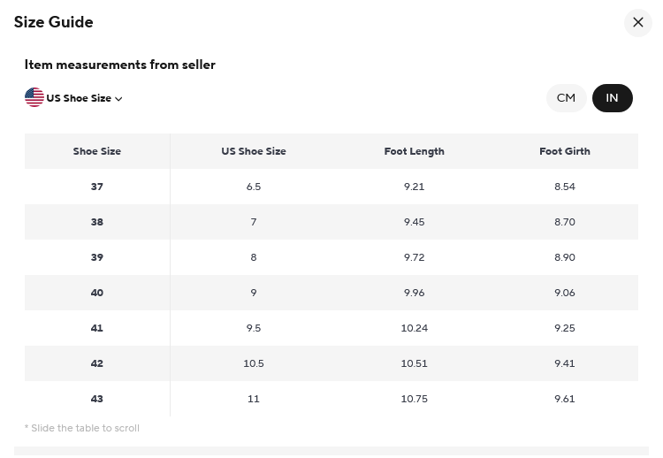This screenshot has width=663, height=458.
Task: Select the size 43 row
Action: (97, 399)
